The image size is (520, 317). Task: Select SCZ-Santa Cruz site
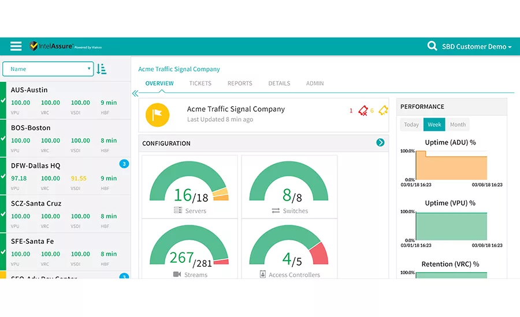(x=65, y=214)
